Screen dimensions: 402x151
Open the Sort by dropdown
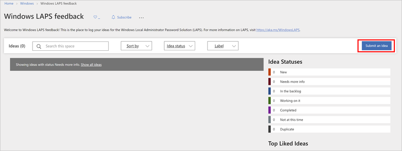click(x=136, y=46)
